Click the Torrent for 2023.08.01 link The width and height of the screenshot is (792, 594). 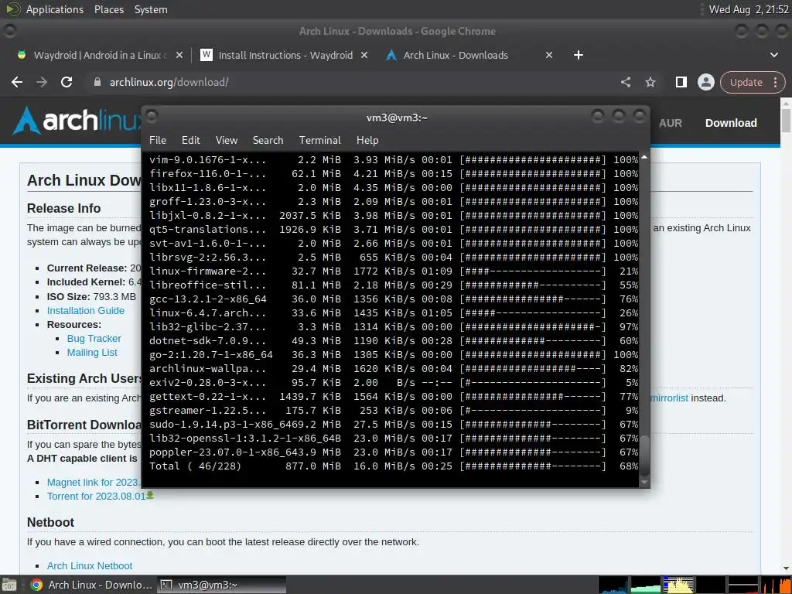(96, 497)
